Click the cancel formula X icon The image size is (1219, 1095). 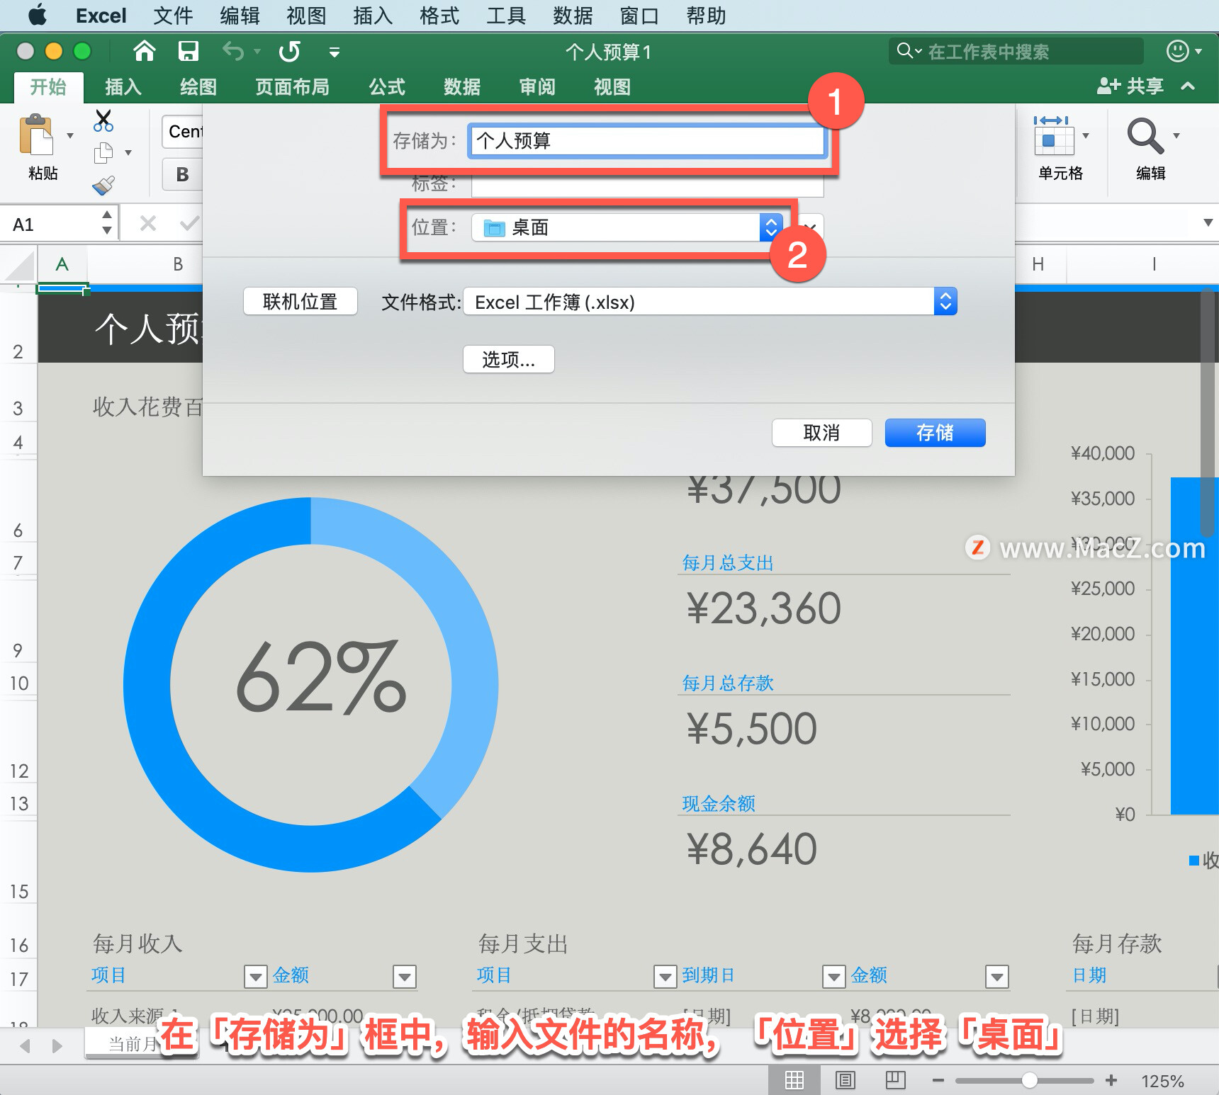point(148,224)
